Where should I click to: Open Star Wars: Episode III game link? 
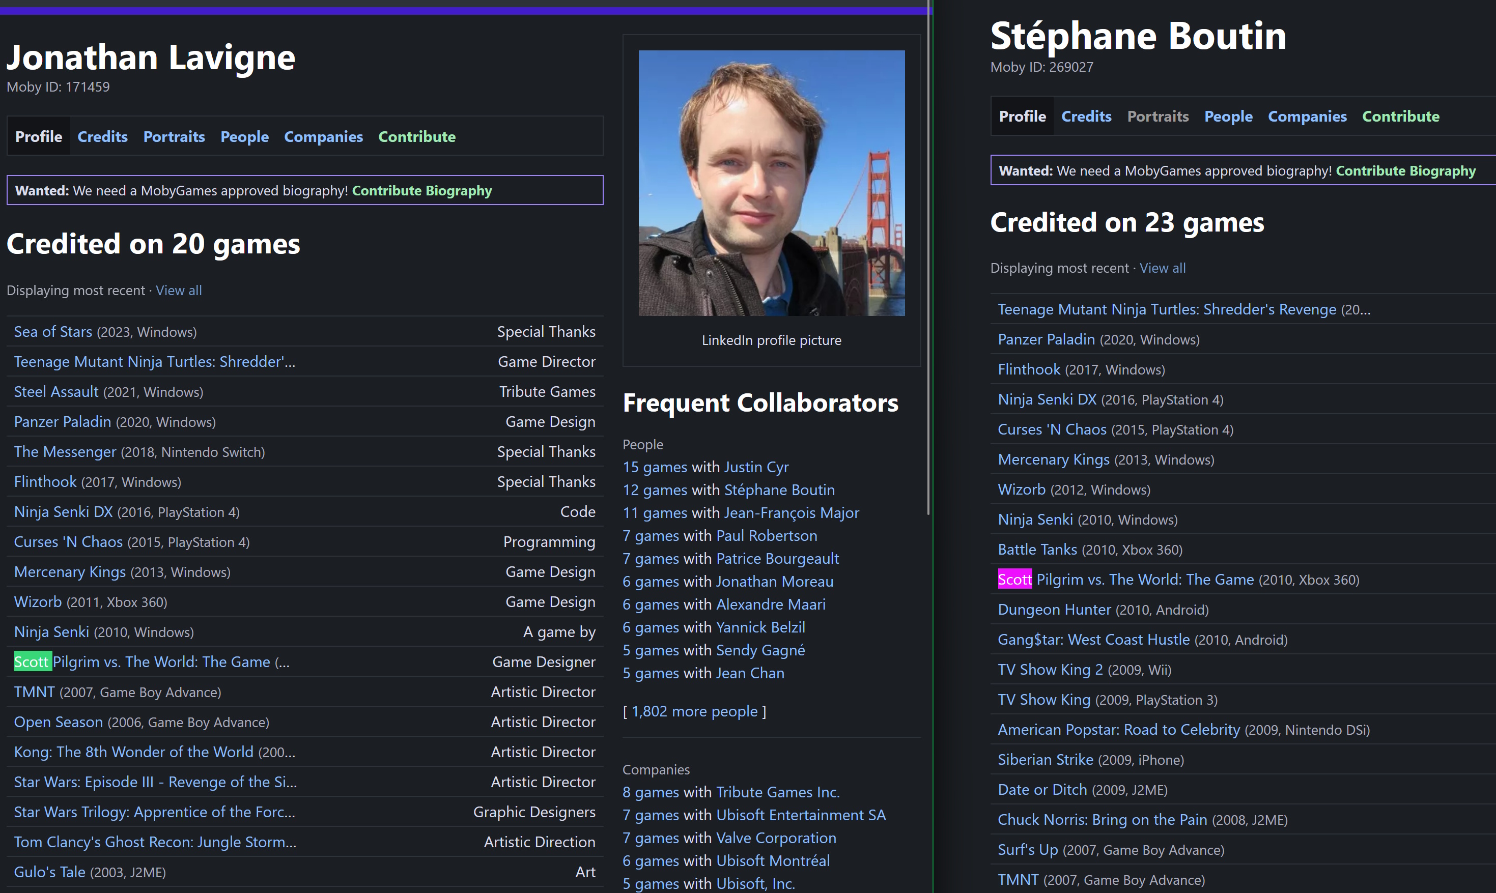coord(155,782)
